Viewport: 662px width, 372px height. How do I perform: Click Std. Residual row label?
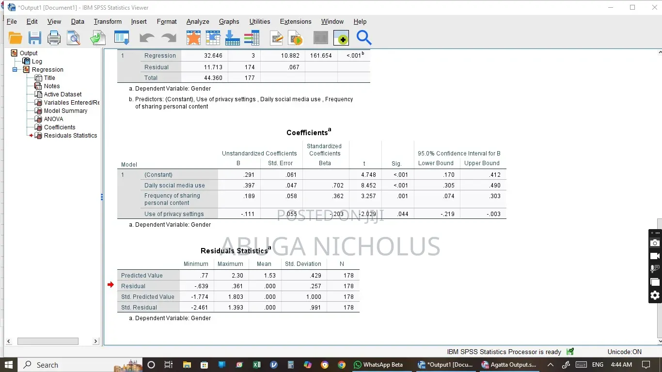[x=139, y=308]
